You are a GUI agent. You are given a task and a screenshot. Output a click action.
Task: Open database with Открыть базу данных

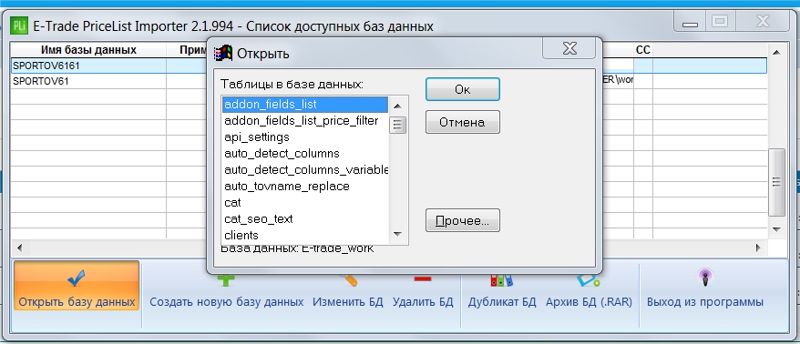click(x=77, y=286)
